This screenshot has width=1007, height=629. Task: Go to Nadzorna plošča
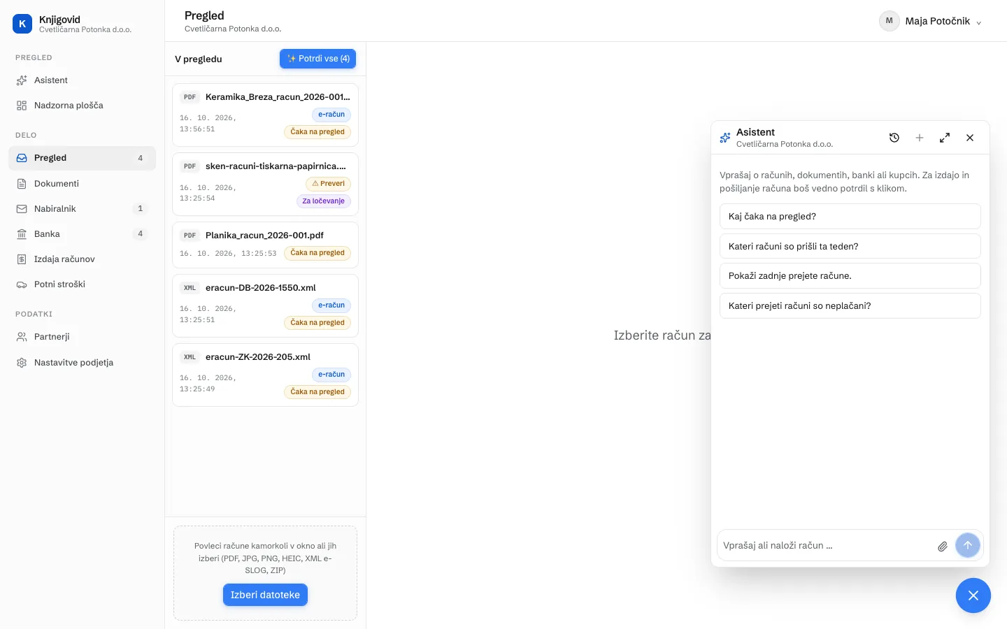click(82, 106)
